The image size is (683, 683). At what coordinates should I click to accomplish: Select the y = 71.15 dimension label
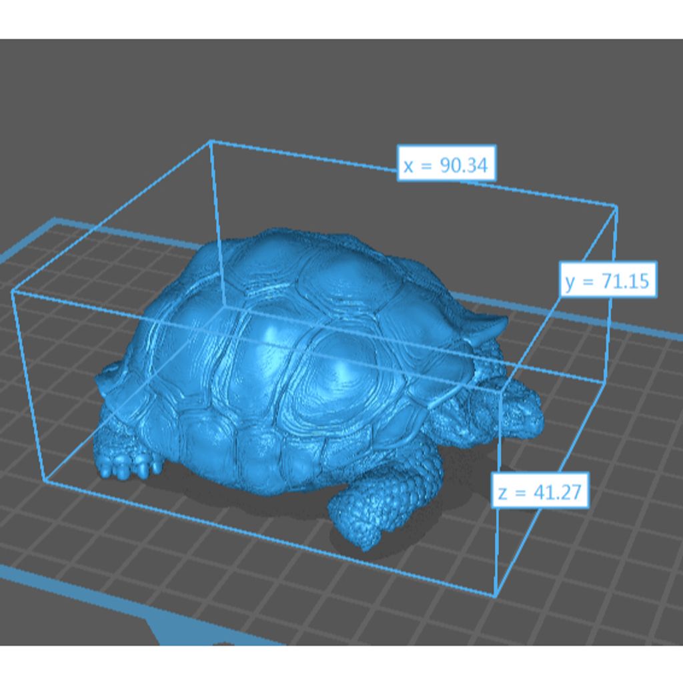[606, 280]
